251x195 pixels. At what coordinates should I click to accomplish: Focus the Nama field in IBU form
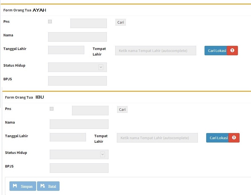tap(79, 124)
